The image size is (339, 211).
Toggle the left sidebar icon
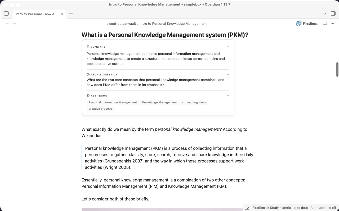point(7,13)
